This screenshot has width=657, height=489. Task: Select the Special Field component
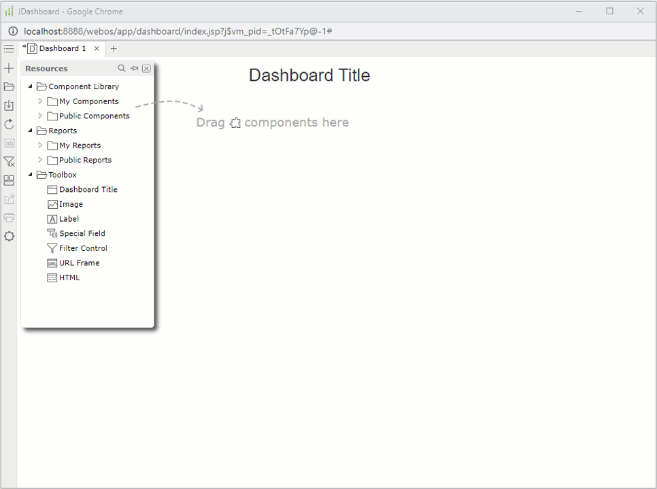[82, 233]
